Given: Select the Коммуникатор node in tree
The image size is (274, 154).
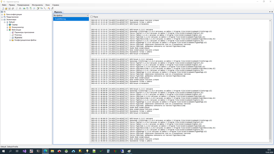Looking at the screenshot, I should click(x=18, y=27).
